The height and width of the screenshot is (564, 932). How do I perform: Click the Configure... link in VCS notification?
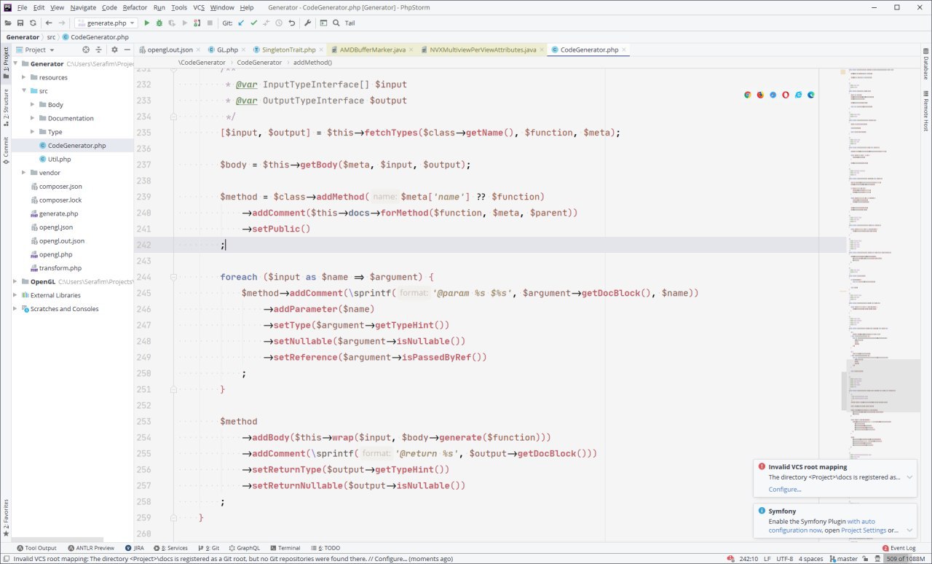pos(784,489)
